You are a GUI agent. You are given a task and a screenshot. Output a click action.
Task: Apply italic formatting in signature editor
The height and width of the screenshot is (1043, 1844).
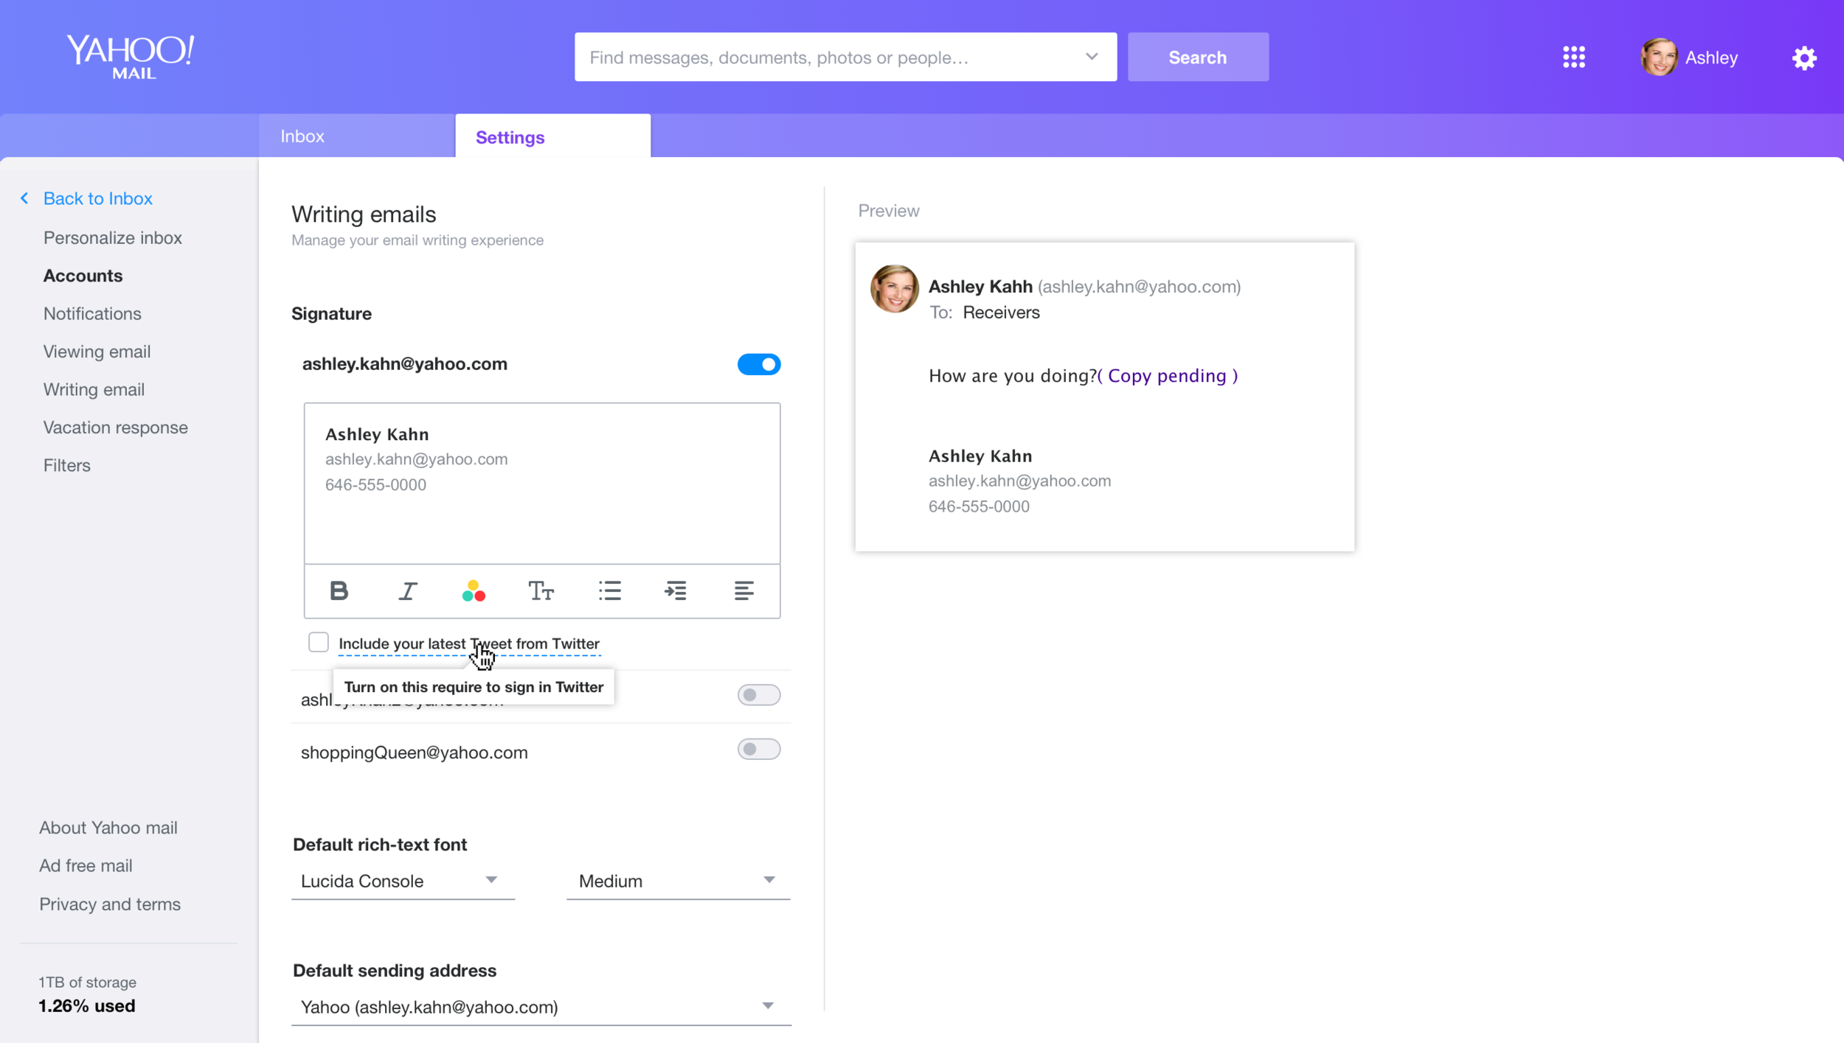point(407,590)
